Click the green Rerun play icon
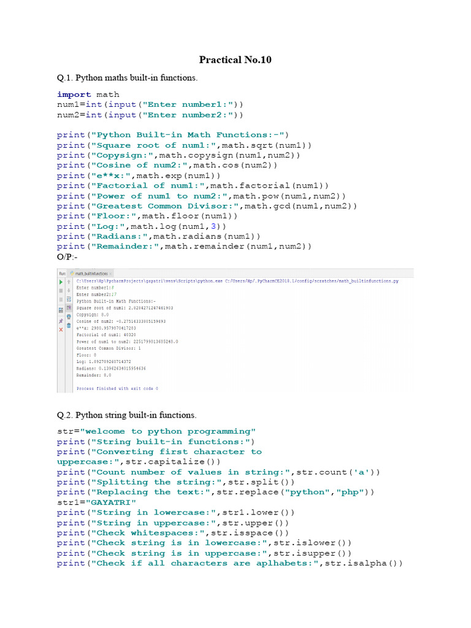Image resolution: width=471 pixels, height=628 pixels. coord(61,281)
